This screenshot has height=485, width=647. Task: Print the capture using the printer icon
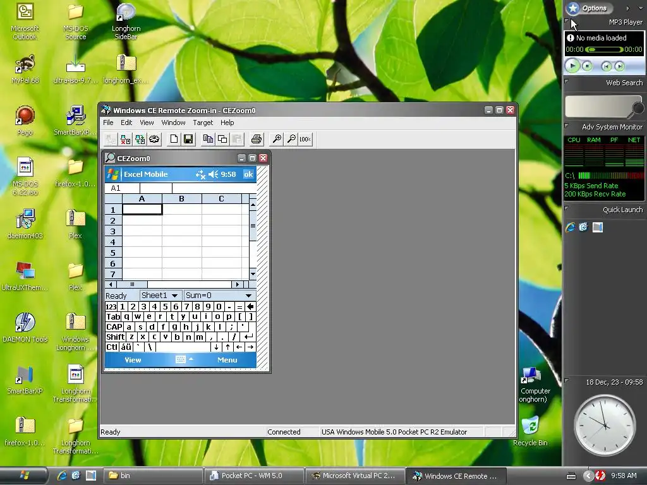[x=257, y=140]
